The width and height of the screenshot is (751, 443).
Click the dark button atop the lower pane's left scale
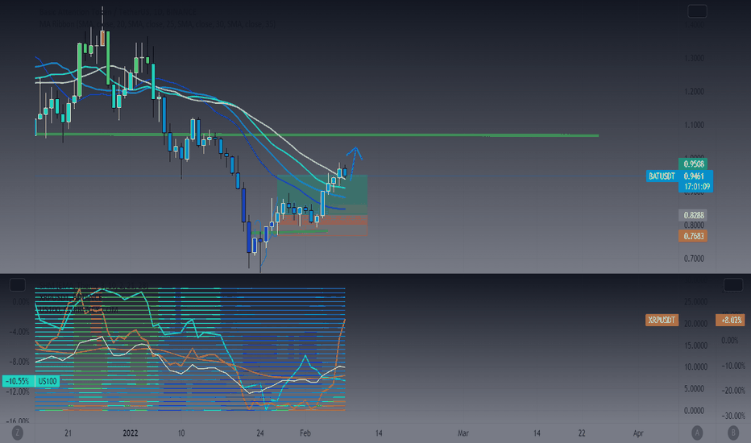coord(18,285)
